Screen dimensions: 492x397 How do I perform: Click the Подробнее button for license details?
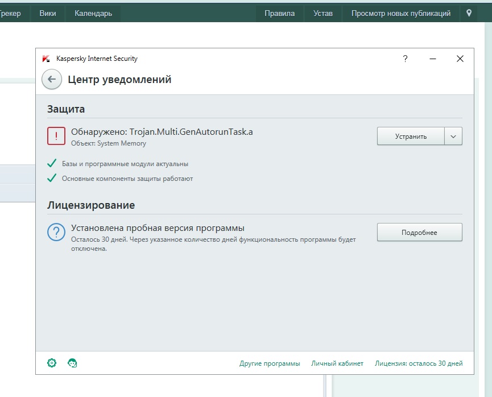pos(419,232)
